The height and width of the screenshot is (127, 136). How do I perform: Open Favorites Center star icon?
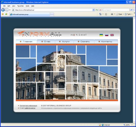coord(3,14)
